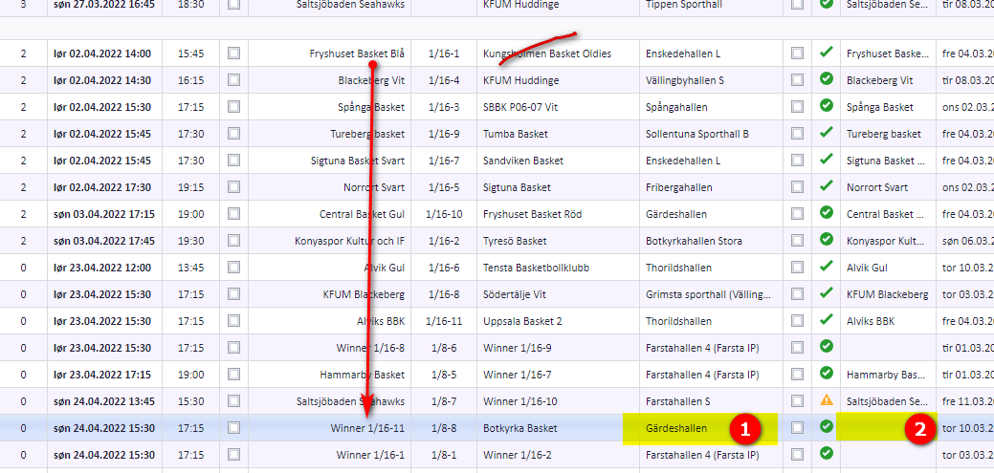Tick the checkbox after Fribergahallen
994x473 pixels.
click(797, 187)
